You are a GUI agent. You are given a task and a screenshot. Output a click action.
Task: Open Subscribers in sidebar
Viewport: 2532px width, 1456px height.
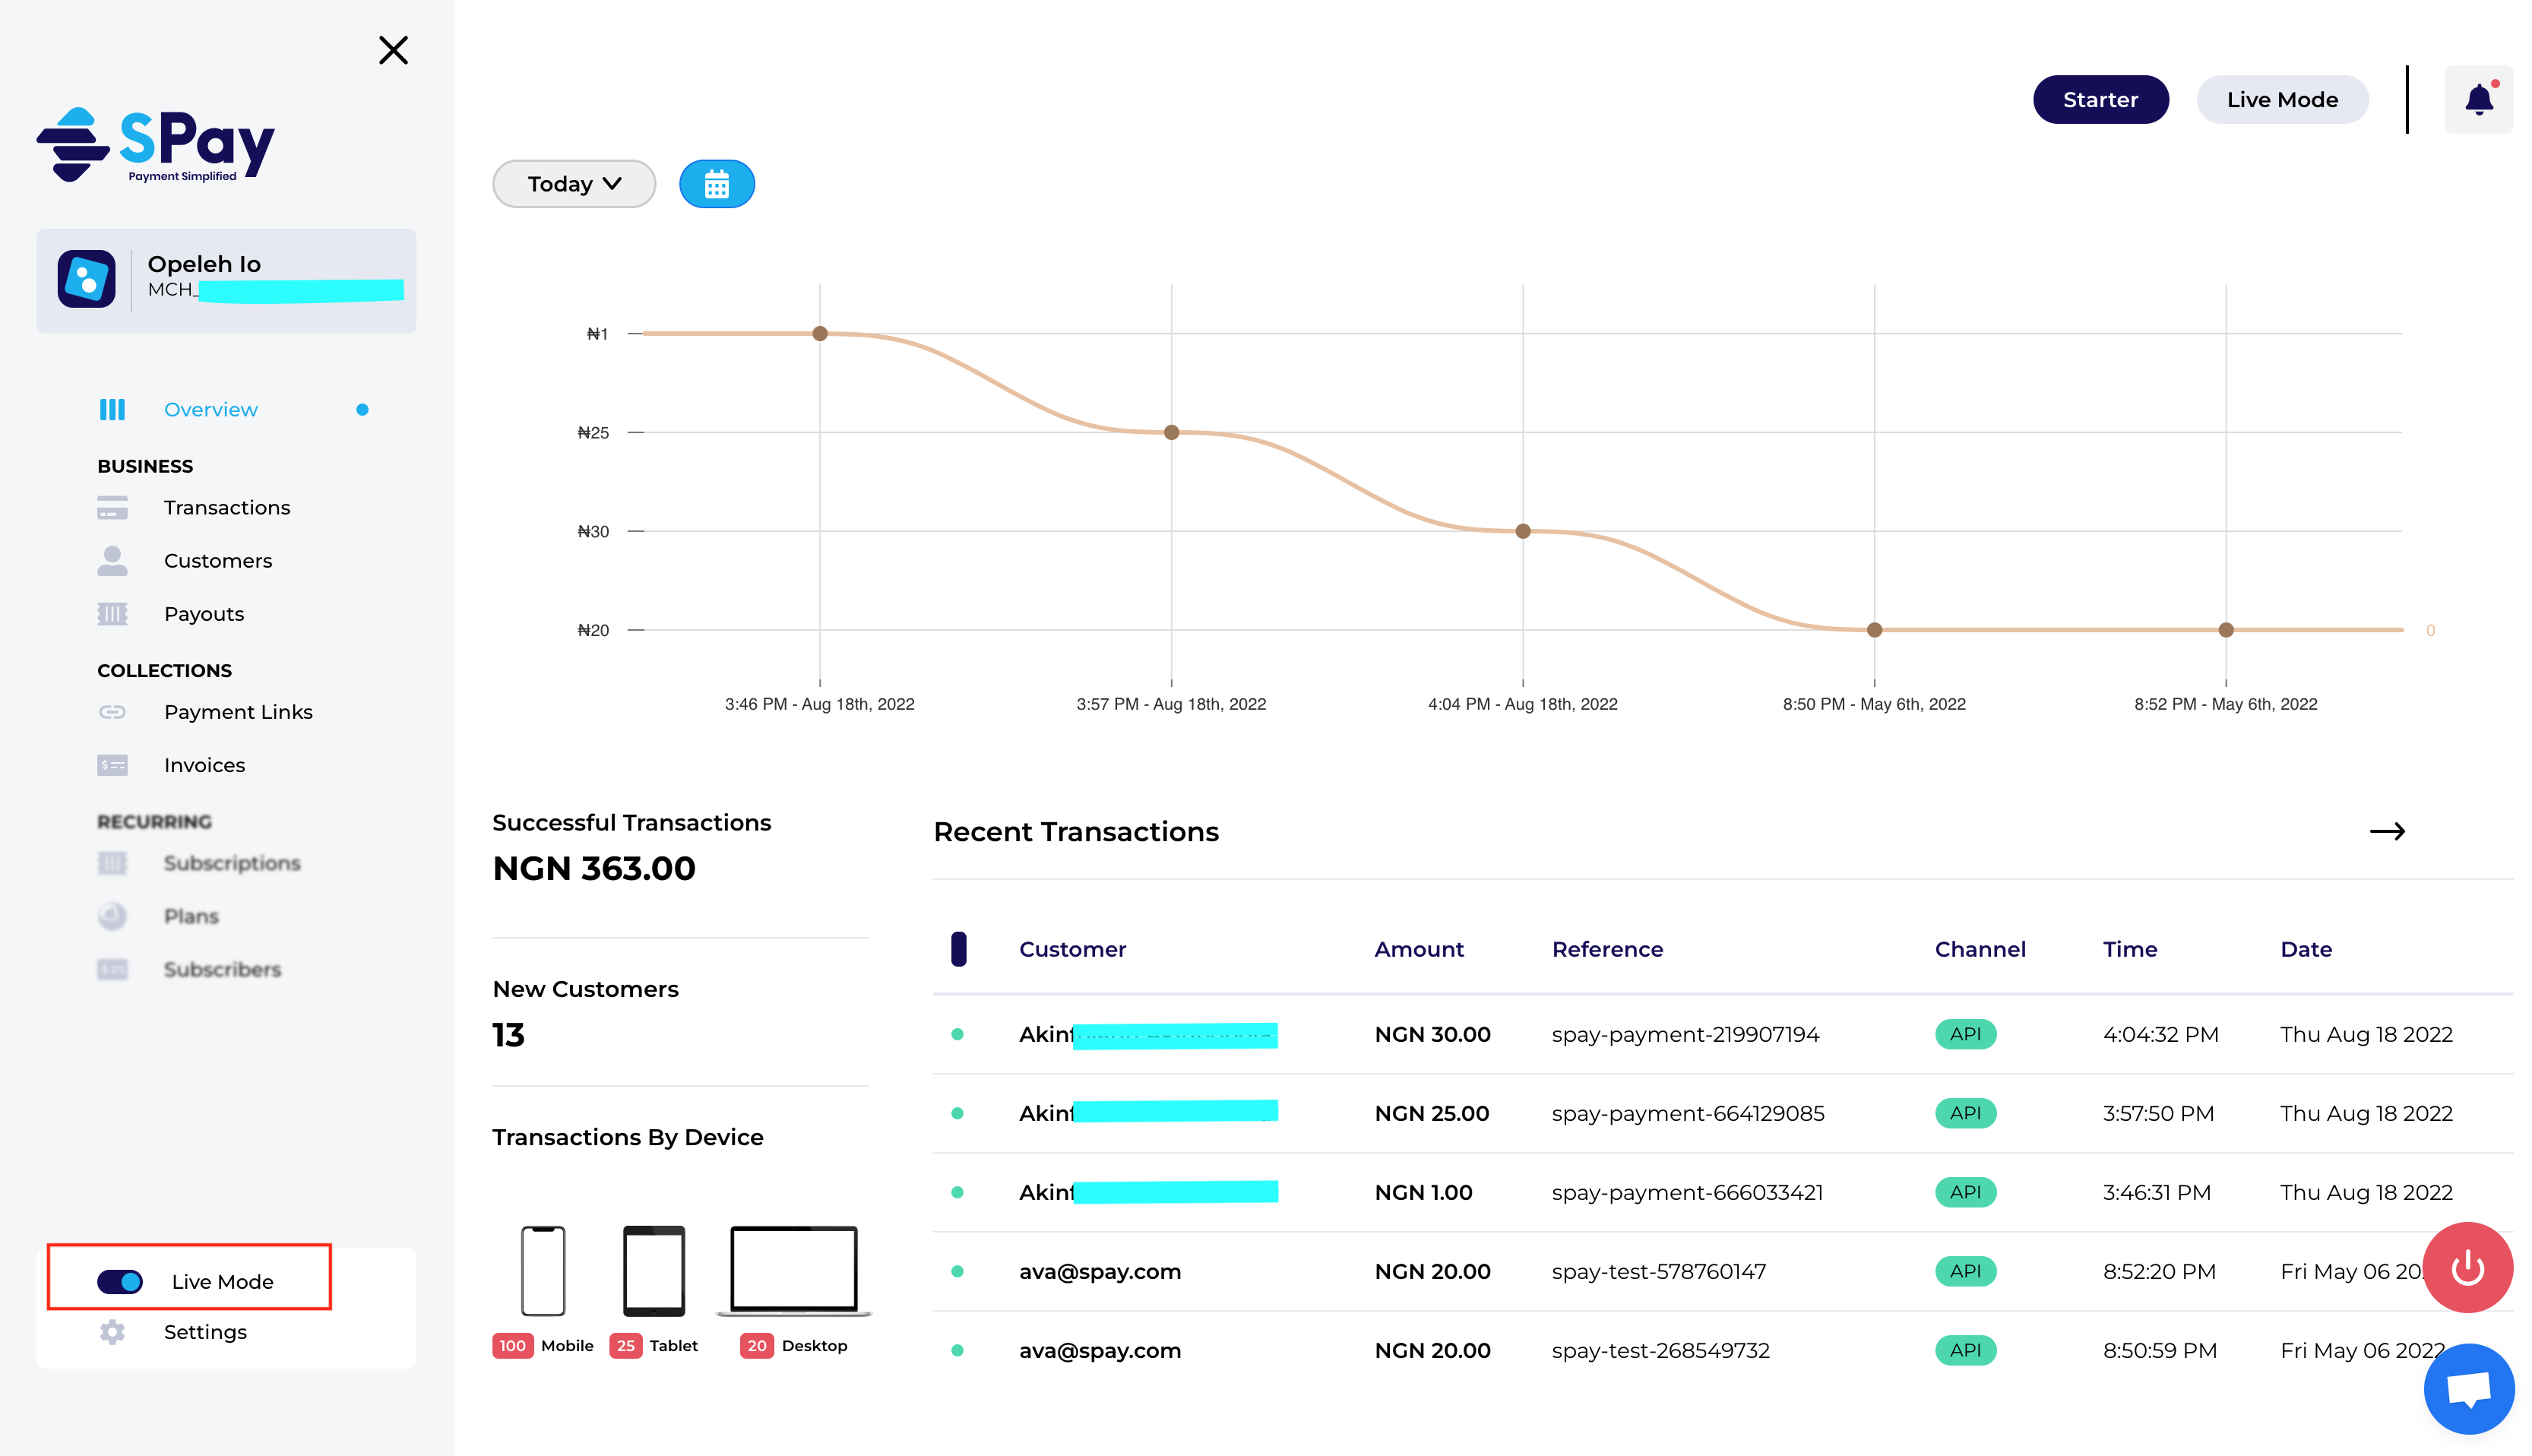pos(222,969)
